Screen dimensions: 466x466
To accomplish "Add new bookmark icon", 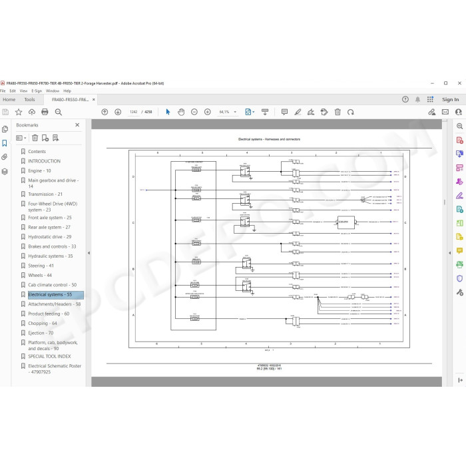I will click(x=45, y=138).
